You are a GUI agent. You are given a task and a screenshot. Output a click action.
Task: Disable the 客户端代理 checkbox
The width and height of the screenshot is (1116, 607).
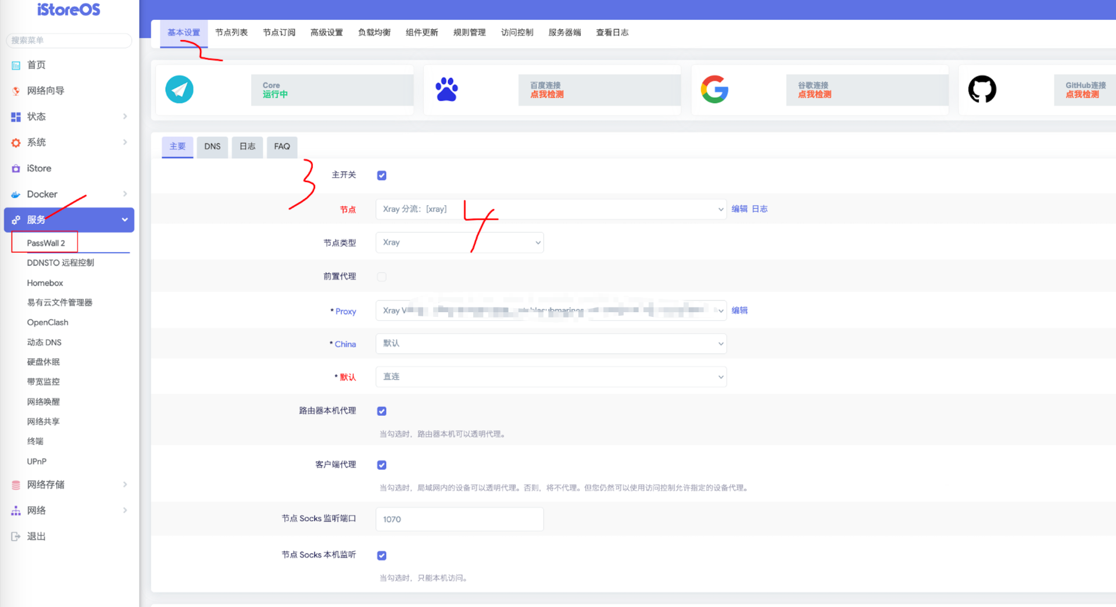coord(382,465)
